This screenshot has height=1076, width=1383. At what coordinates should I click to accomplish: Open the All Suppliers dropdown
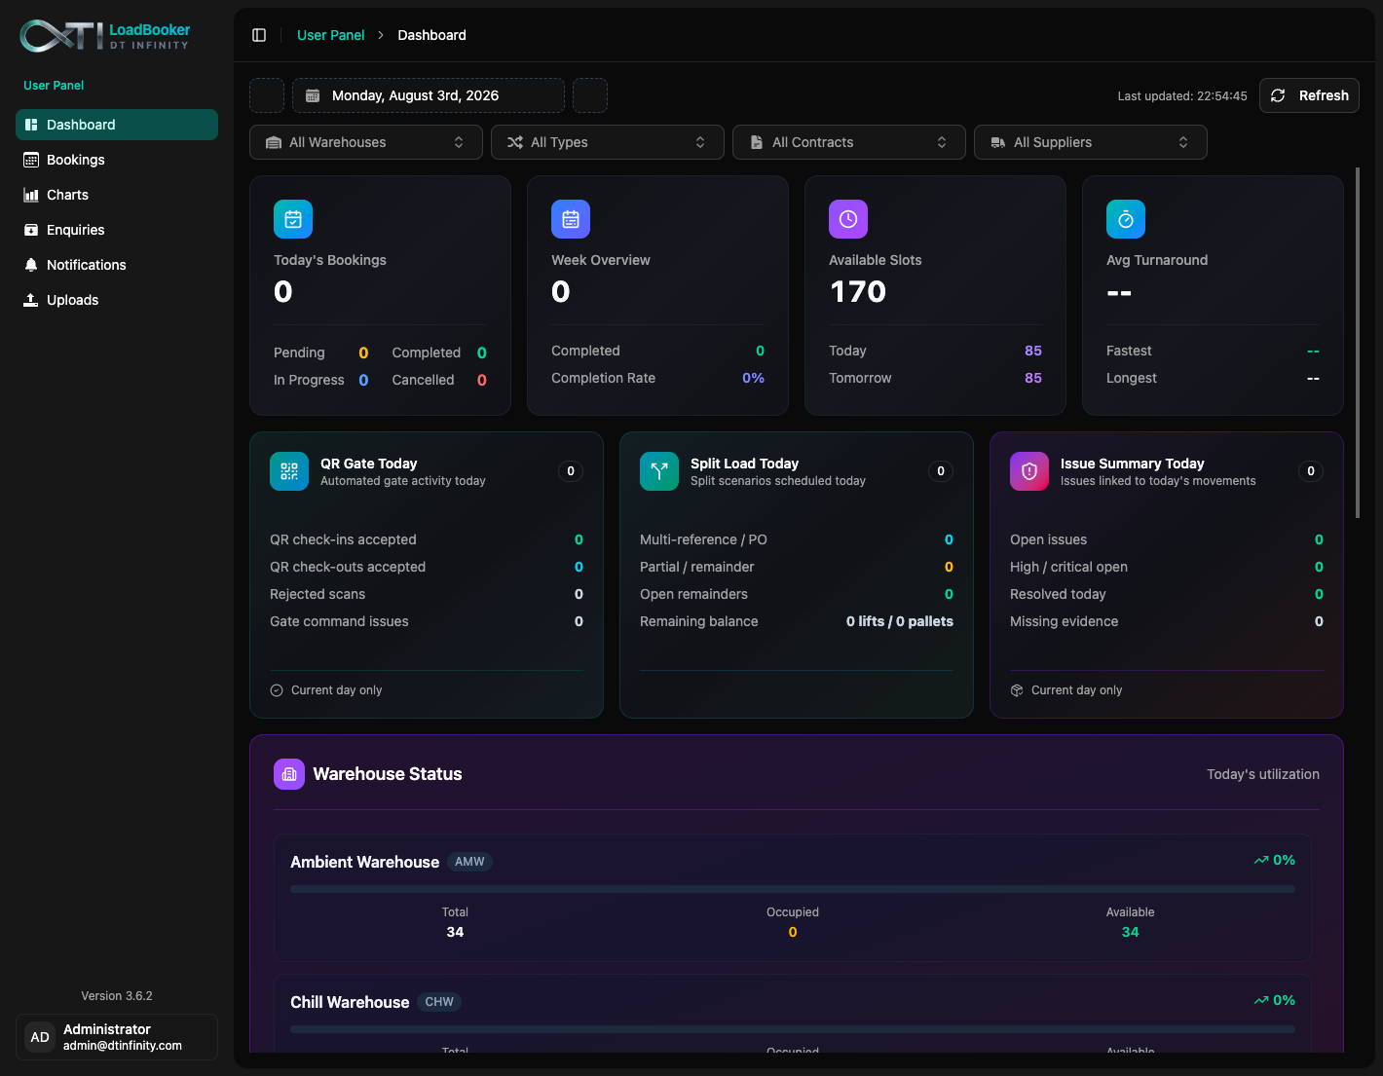1091,142
